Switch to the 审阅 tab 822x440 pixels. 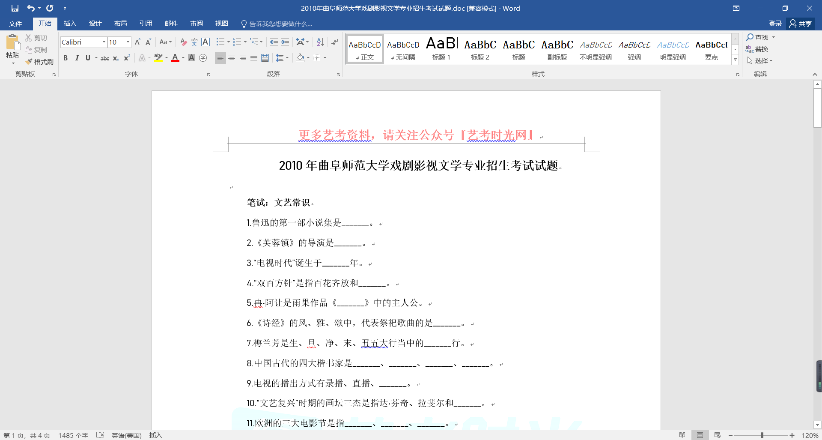coord(197,24)
